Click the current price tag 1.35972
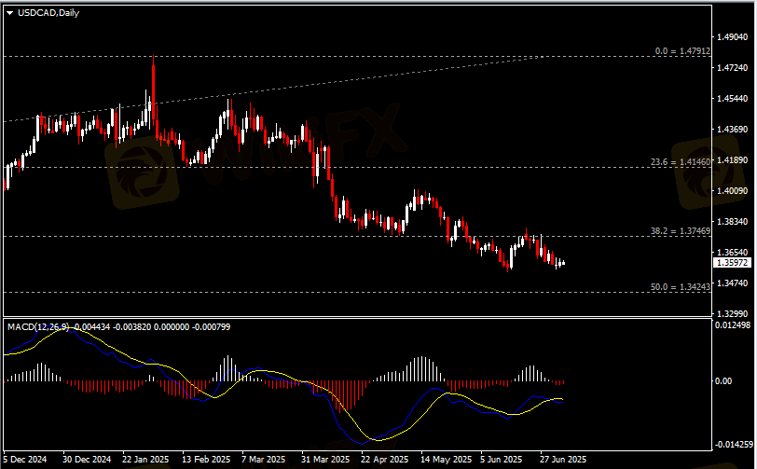The image size is (757, 469). pos(733,263)
